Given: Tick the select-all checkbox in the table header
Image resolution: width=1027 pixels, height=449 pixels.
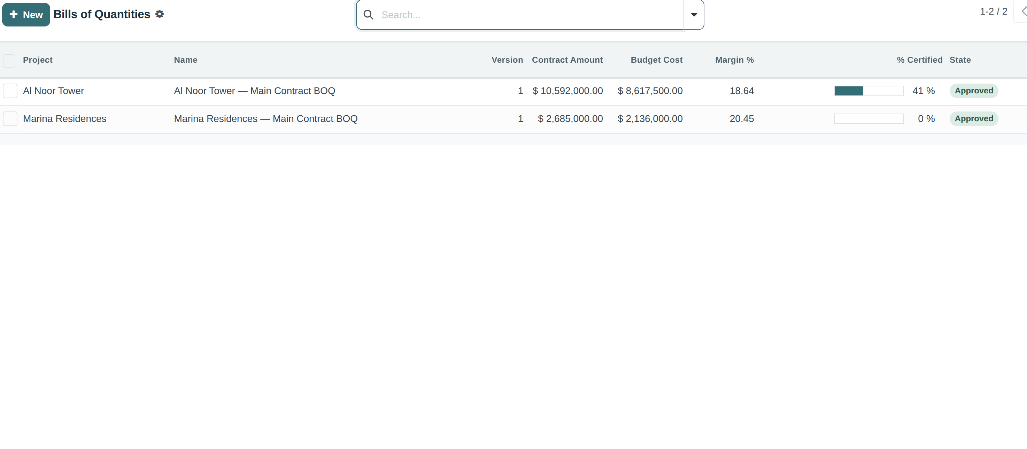Looking at the screenshot, I should click(x=9, y=60).
